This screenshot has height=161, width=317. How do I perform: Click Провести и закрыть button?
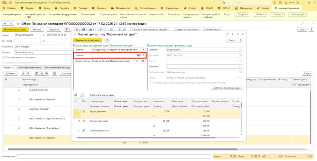[x=15, y=30]
